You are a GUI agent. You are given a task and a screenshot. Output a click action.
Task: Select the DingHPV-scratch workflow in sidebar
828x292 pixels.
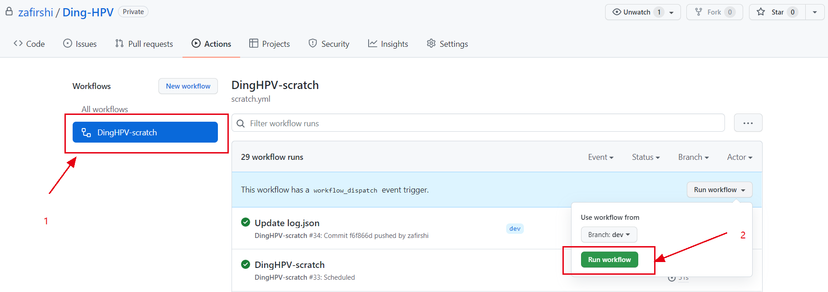pos(145,132)
